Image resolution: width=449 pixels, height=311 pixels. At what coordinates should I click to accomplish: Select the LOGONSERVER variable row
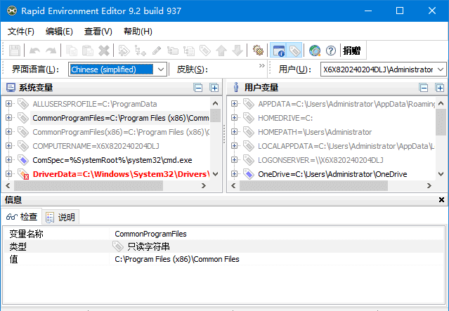click(320, 160)
